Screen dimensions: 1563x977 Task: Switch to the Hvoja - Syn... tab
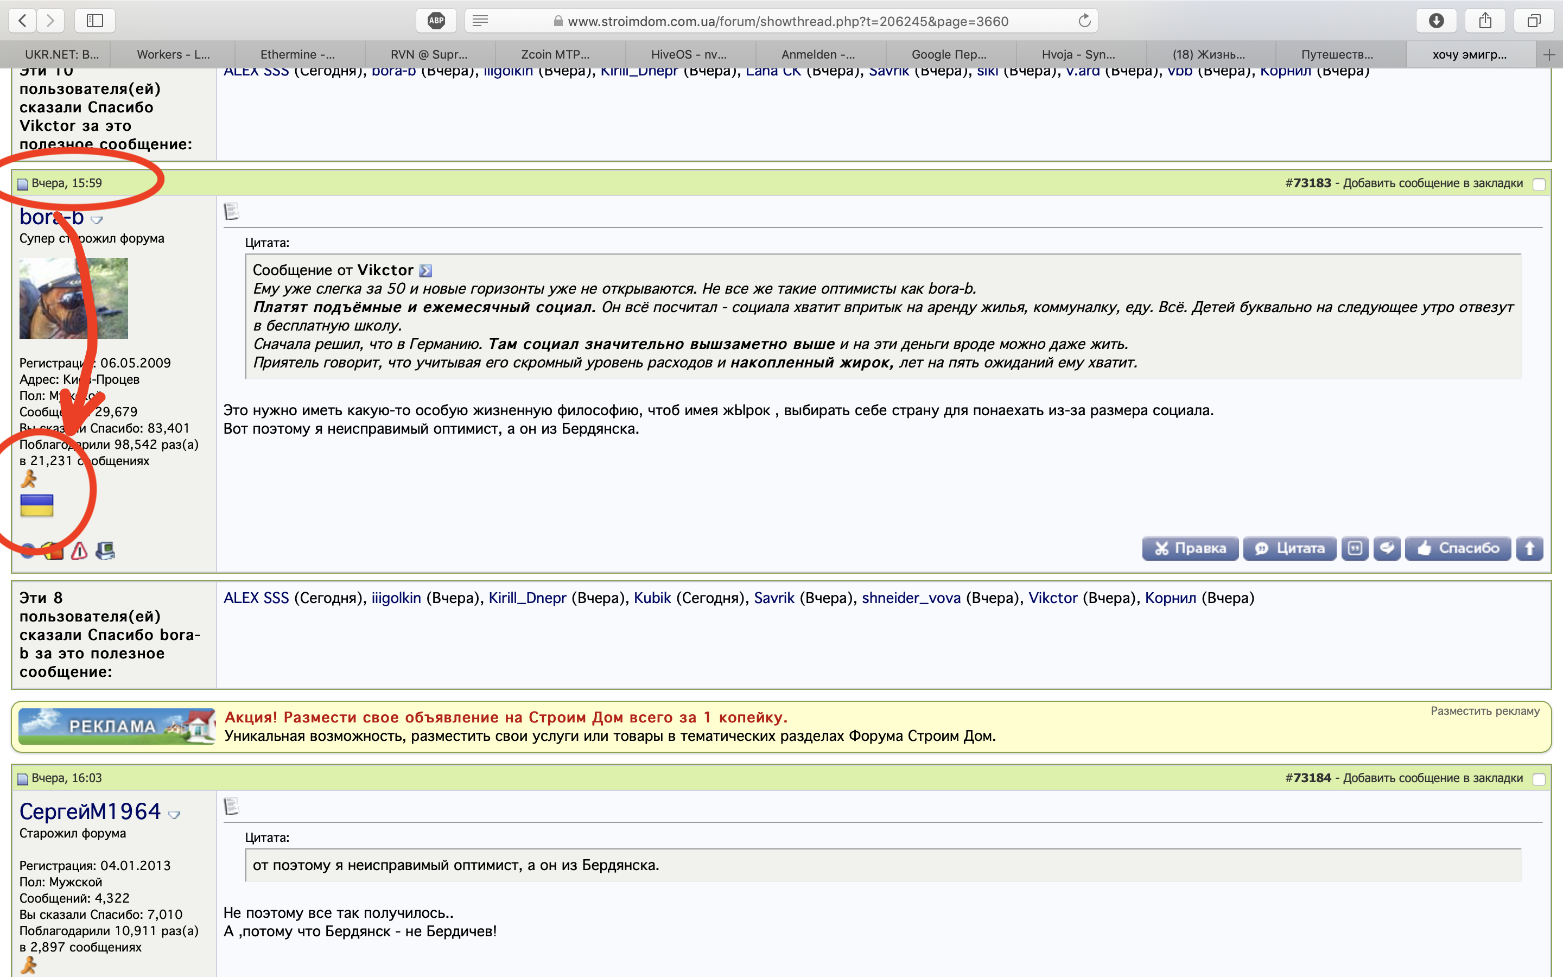point(1078,55)
